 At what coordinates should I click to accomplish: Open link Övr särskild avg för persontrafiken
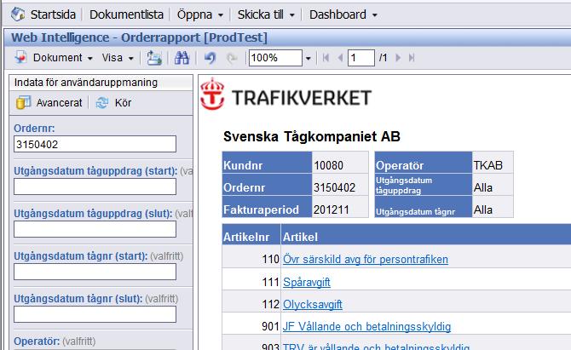366,260
